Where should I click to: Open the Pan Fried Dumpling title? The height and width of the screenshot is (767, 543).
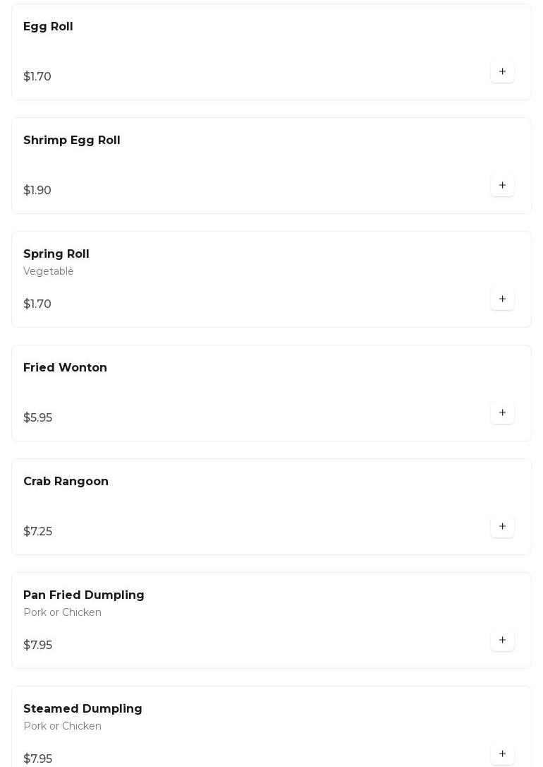(84, 595)
